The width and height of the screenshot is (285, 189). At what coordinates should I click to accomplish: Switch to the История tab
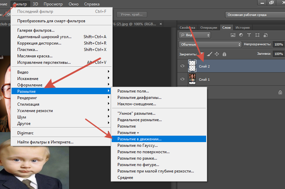[242, 28]
